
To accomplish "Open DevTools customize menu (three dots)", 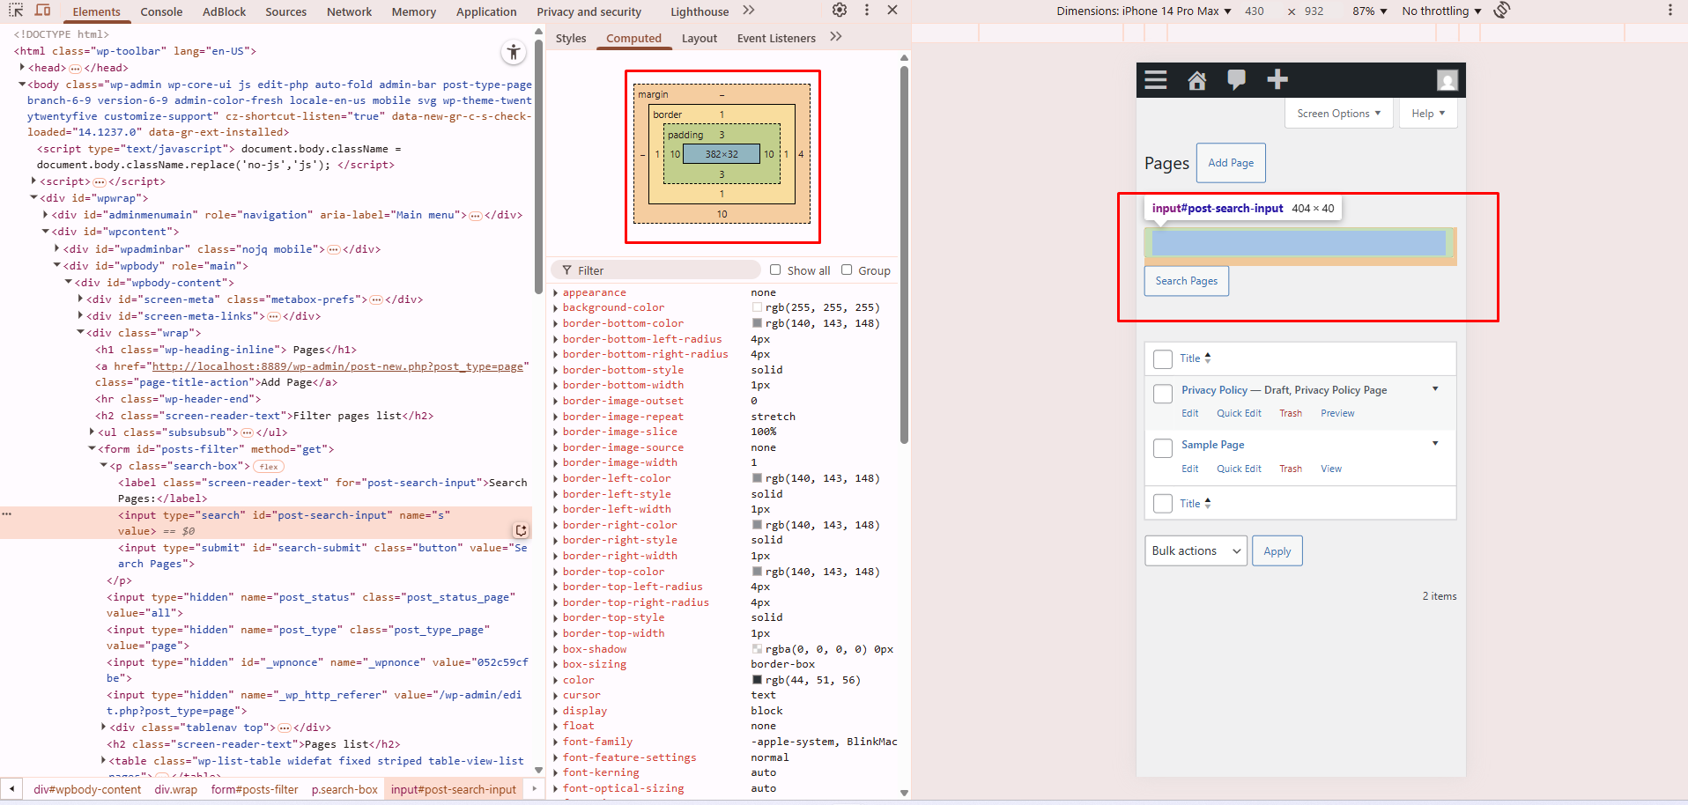I will coord(867,11).
